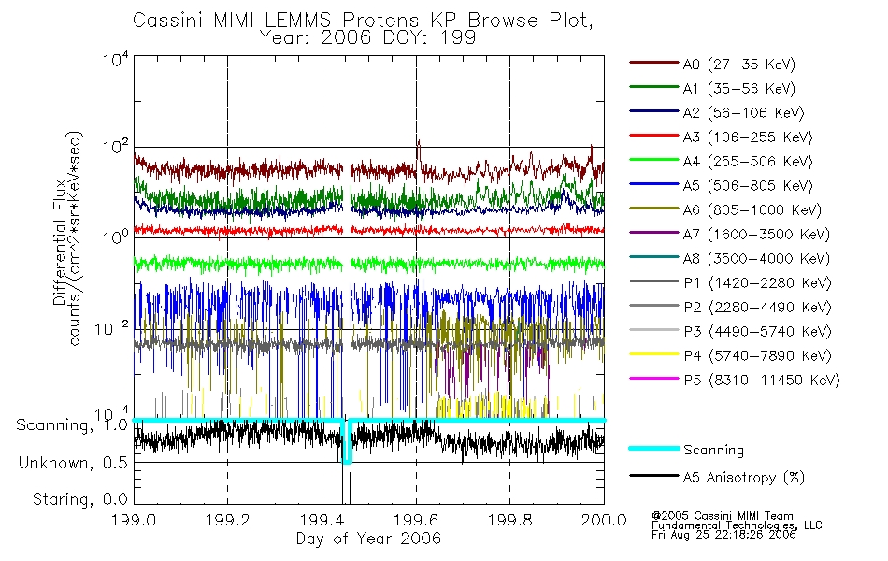
Task: Click the 10^-2 y-axis tick label
Action: coord(111,327)
